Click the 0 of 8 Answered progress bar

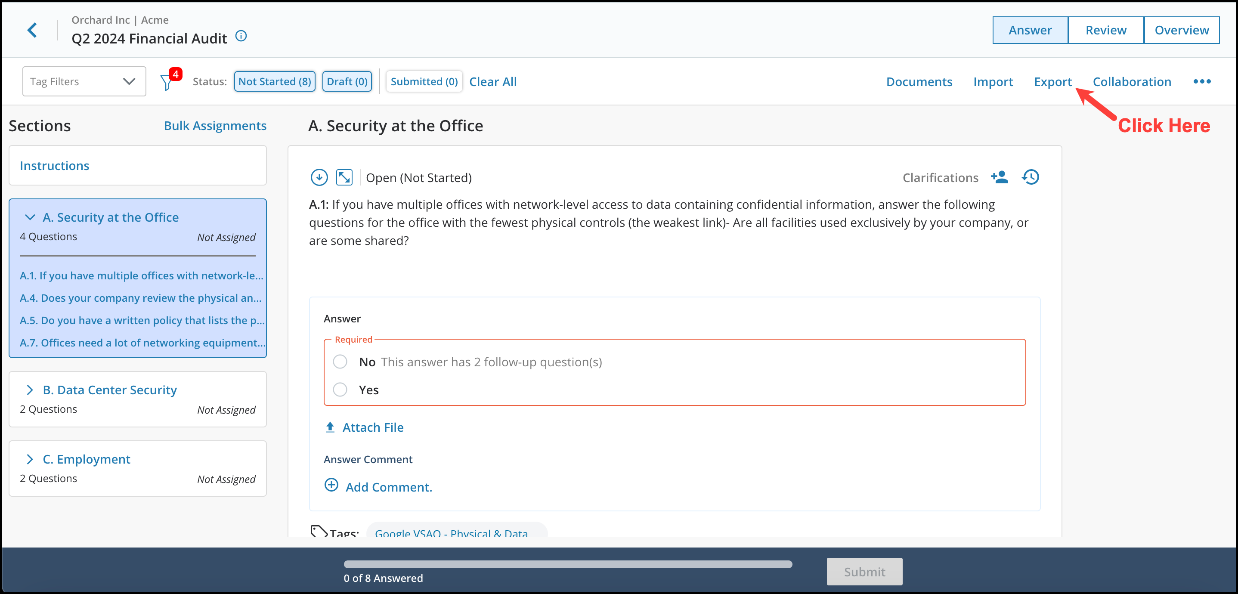click(x=568, y=565)
